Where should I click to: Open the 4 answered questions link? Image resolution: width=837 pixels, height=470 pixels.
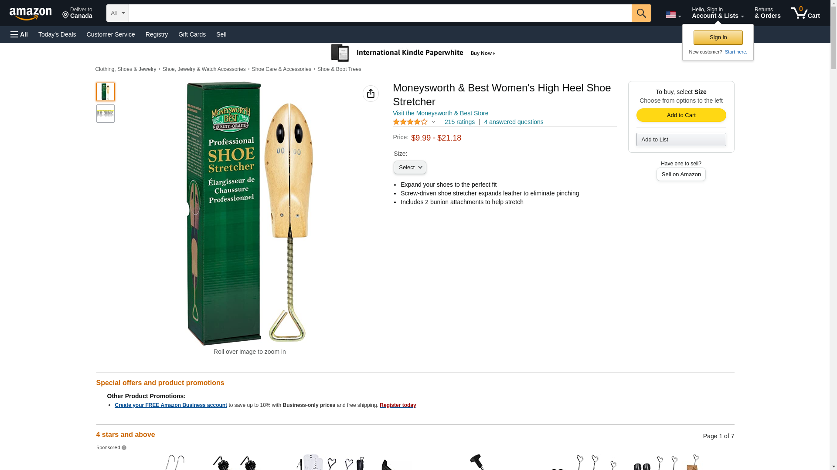tap(514, 122)
